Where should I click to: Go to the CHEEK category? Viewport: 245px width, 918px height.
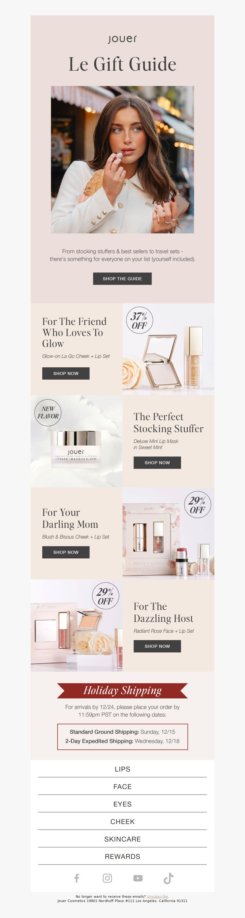[122, 822]
